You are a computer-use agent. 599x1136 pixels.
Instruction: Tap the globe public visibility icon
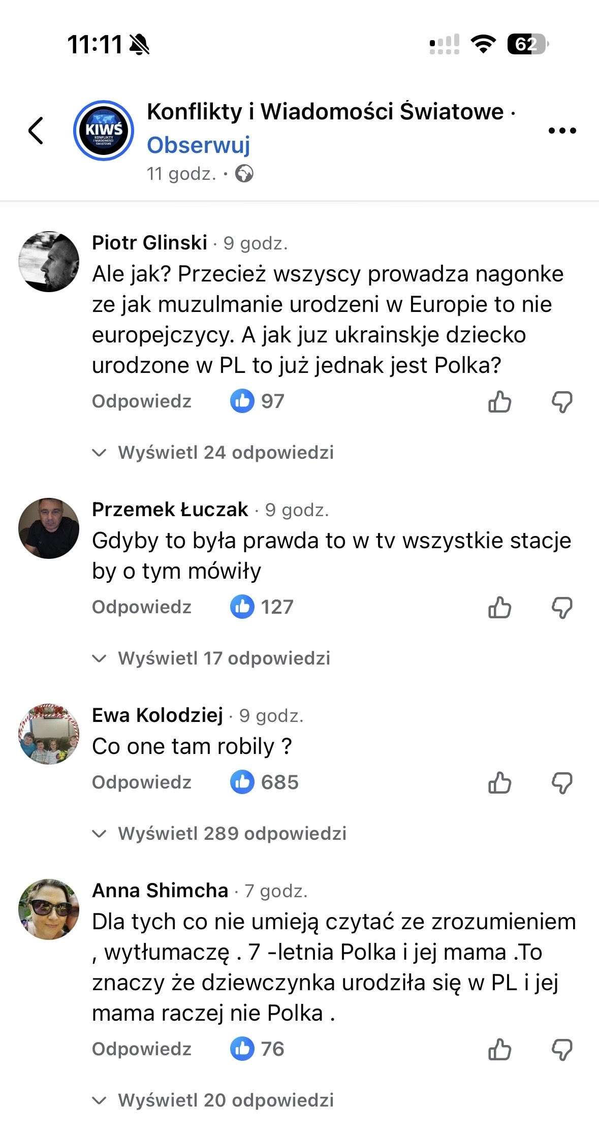(244, 174)
